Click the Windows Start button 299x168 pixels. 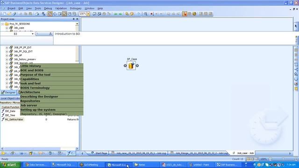[10, 165]
